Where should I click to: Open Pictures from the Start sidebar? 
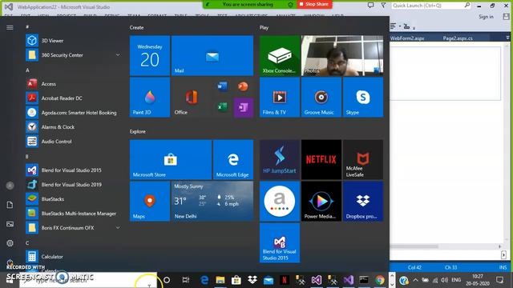tap(10, 224)
